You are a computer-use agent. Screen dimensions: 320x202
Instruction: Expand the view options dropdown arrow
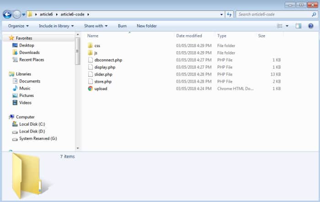click(x=287, y=26)
